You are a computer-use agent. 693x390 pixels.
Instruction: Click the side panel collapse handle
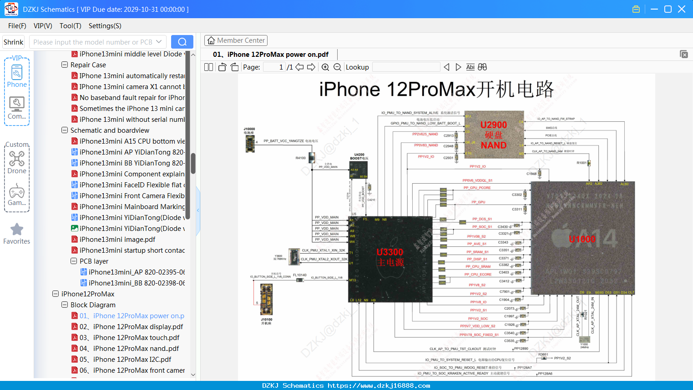198,210
